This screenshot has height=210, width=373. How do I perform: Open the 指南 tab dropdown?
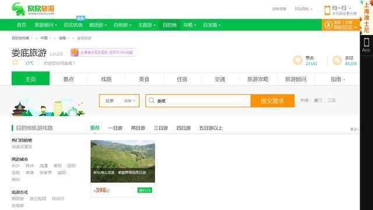pos(338,79)
